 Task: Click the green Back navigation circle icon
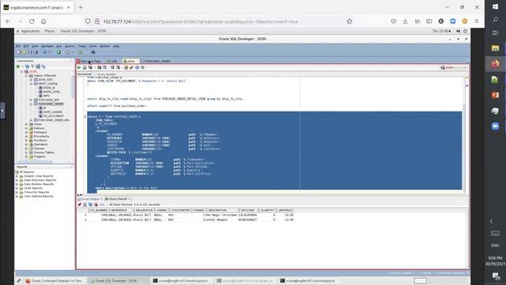tap(59, 52)
